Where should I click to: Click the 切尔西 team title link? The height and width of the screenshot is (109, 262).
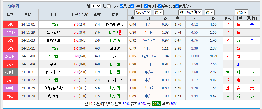pos(14,6)
